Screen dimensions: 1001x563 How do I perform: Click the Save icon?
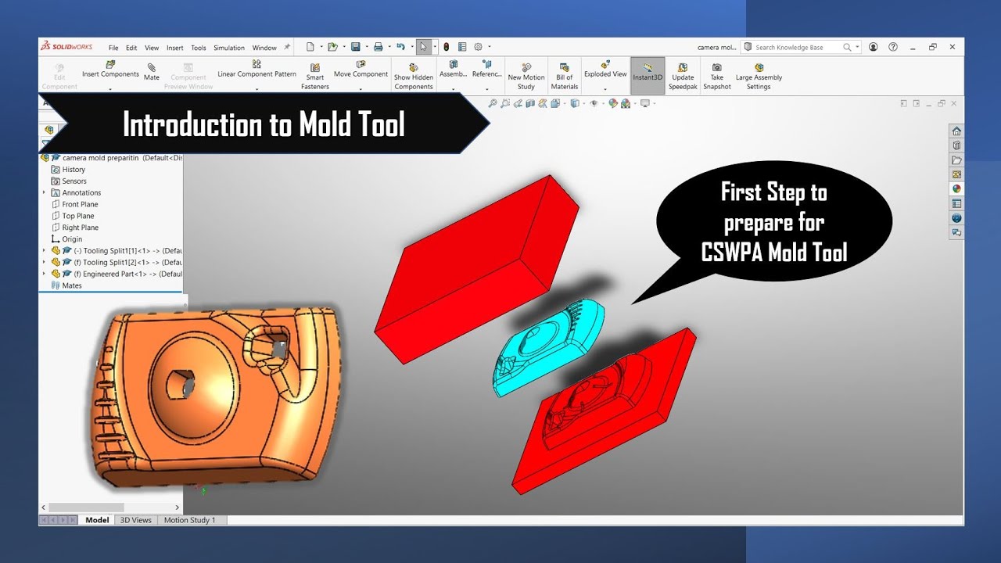coord(356,47)
